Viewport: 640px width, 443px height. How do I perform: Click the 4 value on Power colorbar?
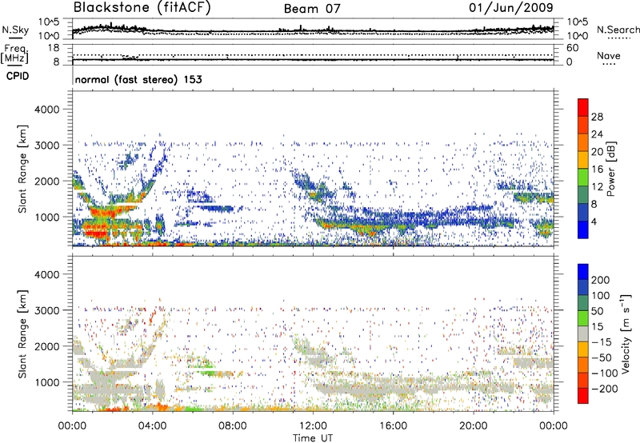click(x=594, y=221)
